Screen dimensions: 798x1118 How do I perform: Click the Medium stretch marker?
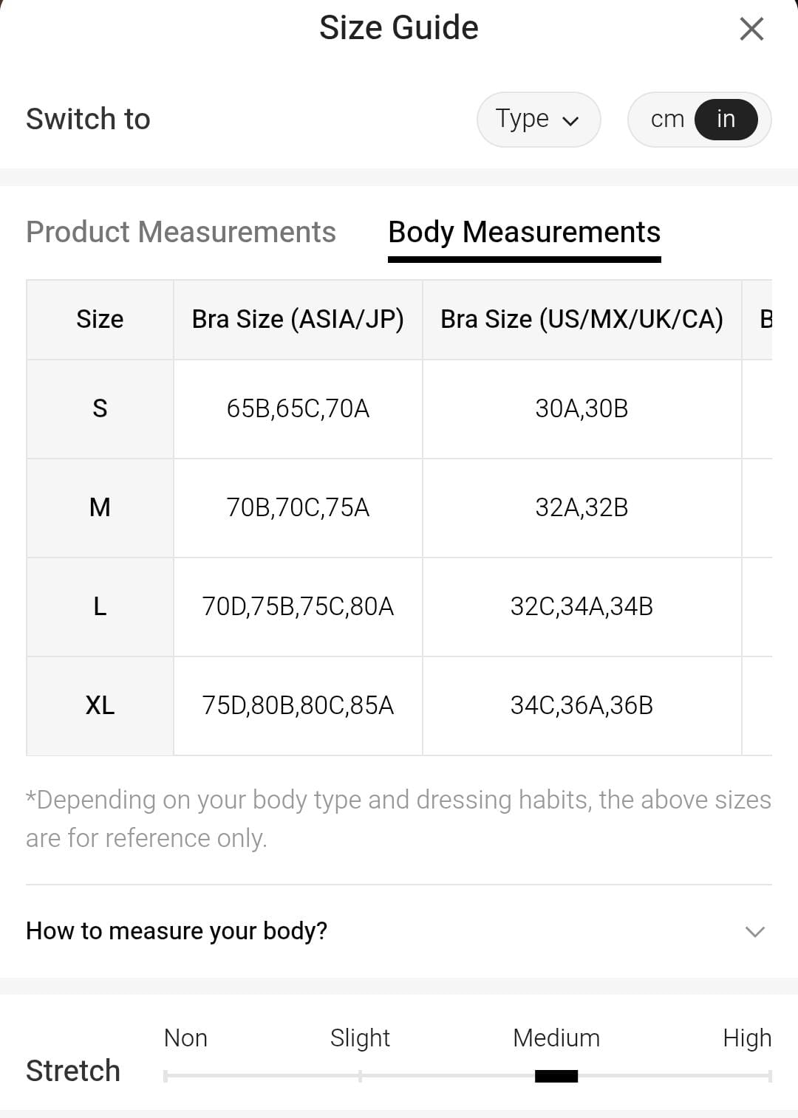point(556,1076)
